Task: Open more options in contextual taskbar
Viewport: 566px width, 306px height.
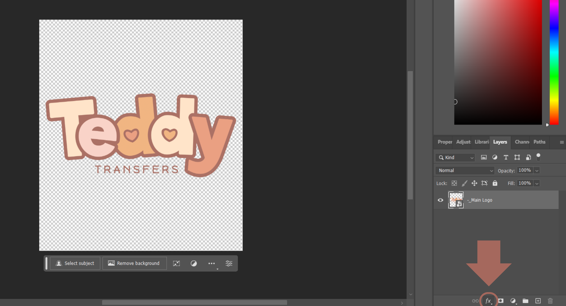Action: [x=212, y=263]
